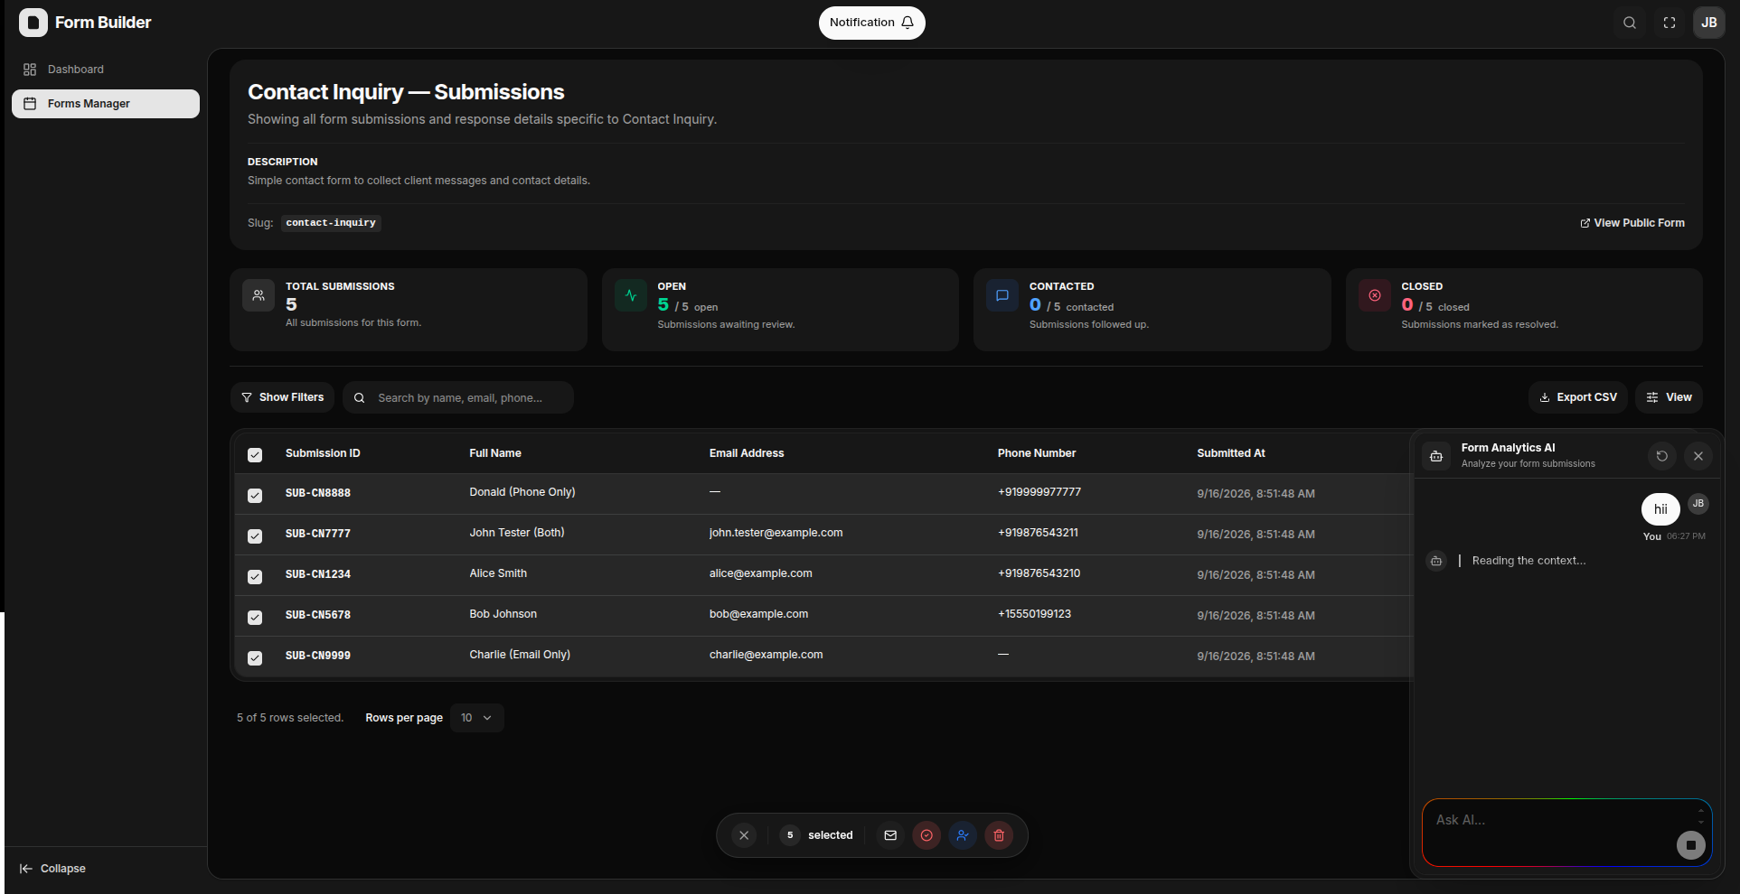
Task: Open the global search icon in header
Action: pos(1629,23)
